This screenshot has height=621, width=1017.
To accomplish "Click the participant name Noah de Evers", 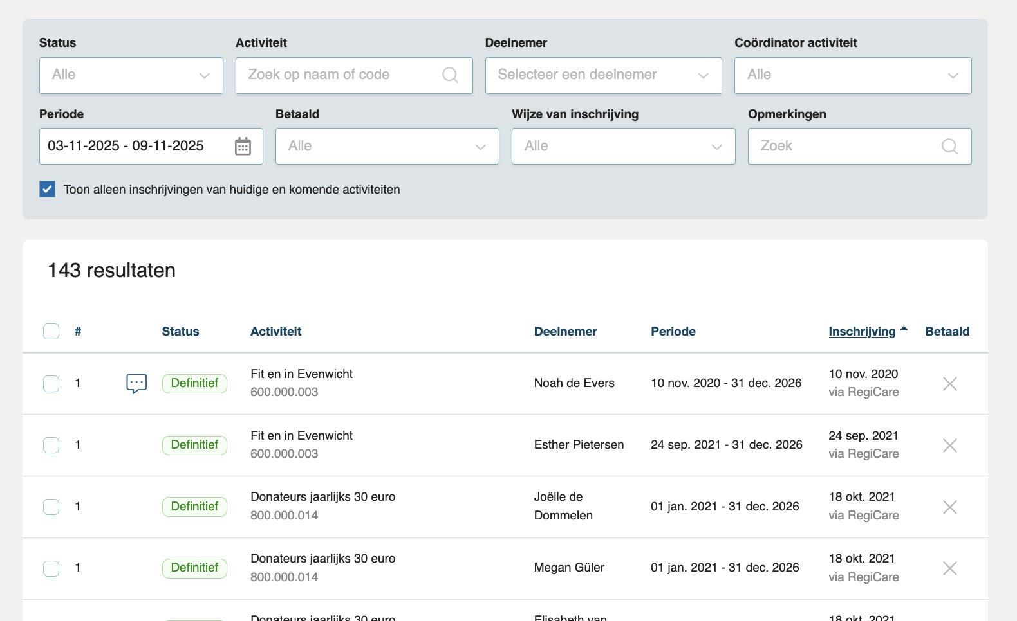I will tap(574, 383).
